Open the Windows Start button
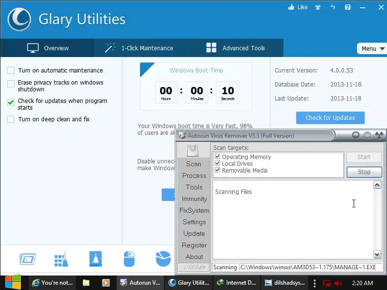The height and width of the screenshot is (290, 387). 13,283
